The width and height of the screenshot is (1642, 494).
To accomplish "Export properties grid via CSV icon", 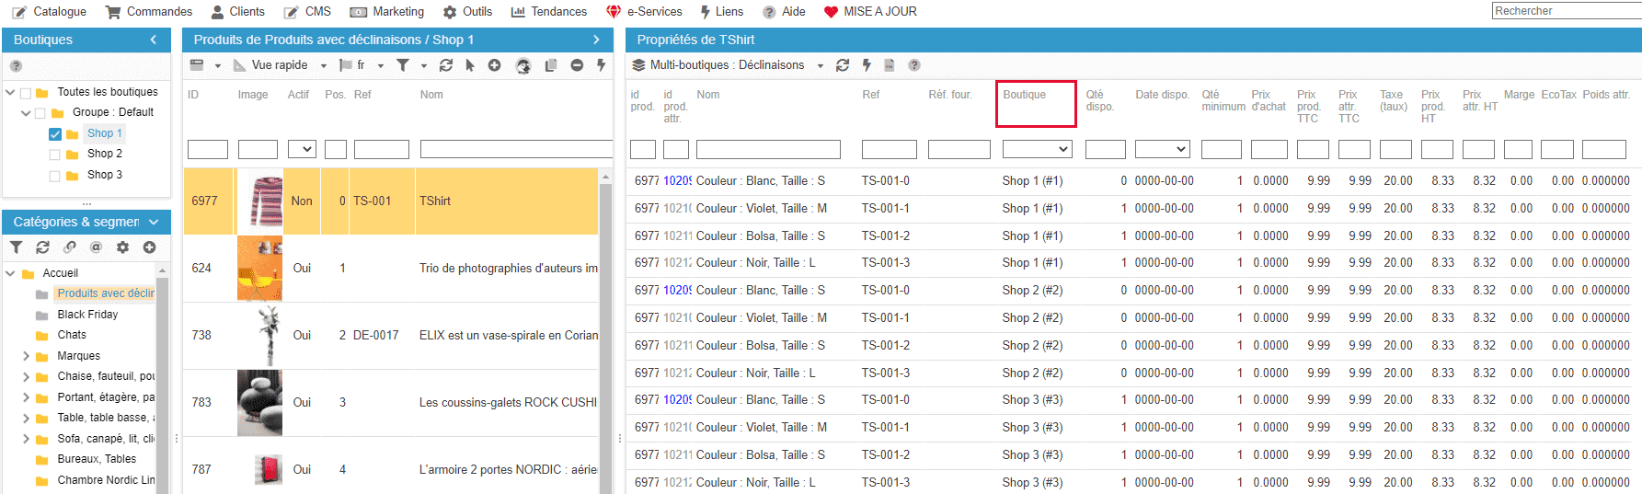I will 889,65.
